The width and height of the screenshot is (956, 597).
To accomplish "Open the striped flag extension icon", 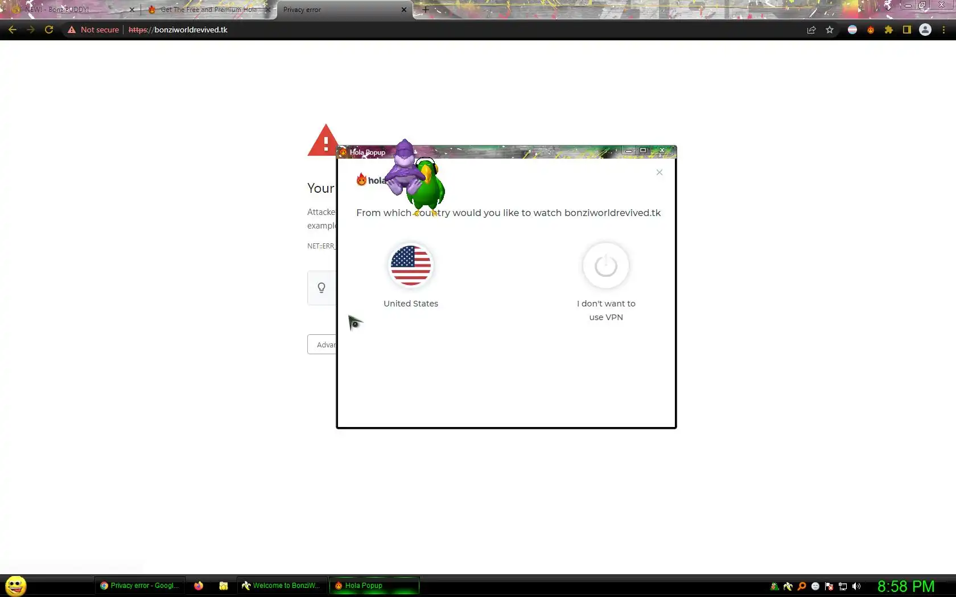I will 852,30.
